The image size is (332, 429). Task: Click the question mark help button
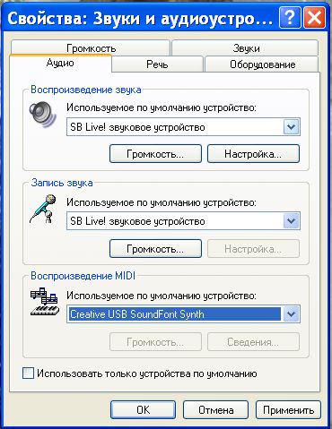(x=289, y=18)
